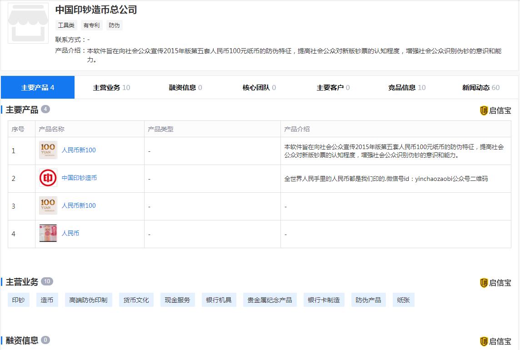Click the description mentioning yinchaozaobi公众号二维码
520x350 pixels.
pos(386,179)
